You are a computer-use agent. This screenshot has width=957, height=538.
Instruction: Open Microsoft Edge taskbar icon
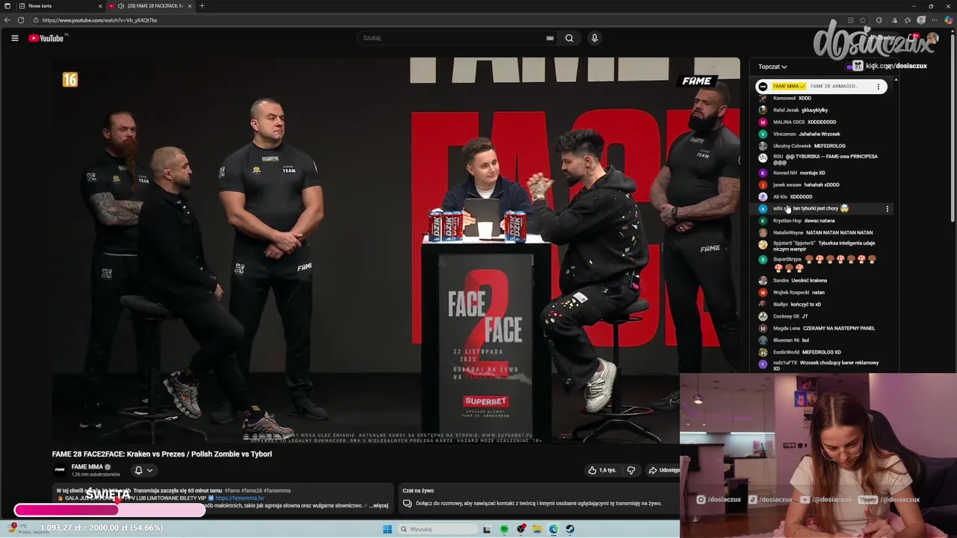553,529
